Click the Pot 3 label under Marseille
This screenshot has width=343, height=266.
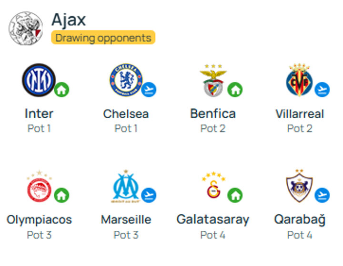[x=126, y=235]
